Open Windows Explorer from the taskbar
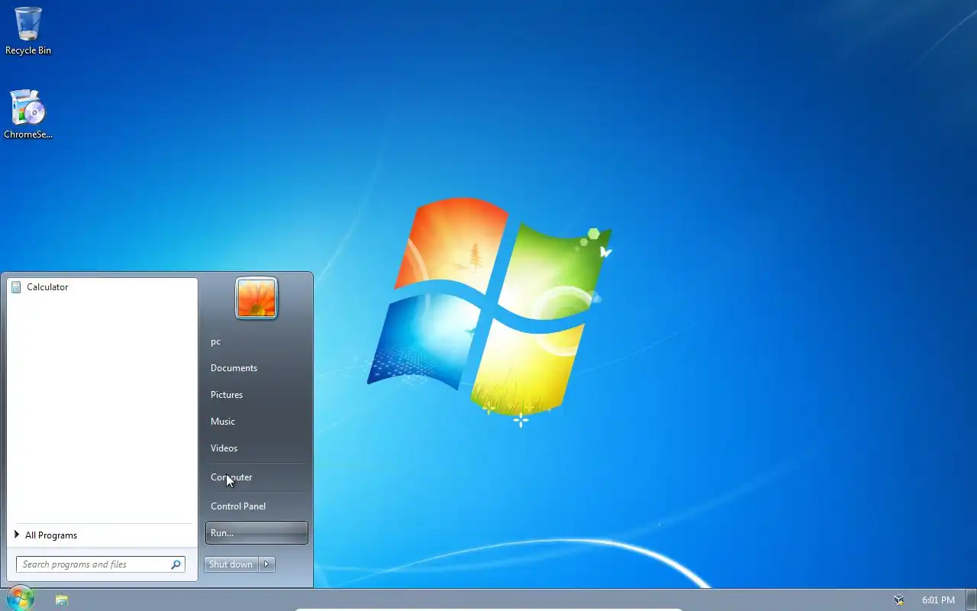 [x=62, y=600]
